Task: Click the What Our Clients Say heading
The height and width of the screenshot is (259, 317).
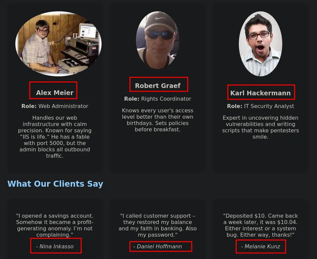Action: 55,184
